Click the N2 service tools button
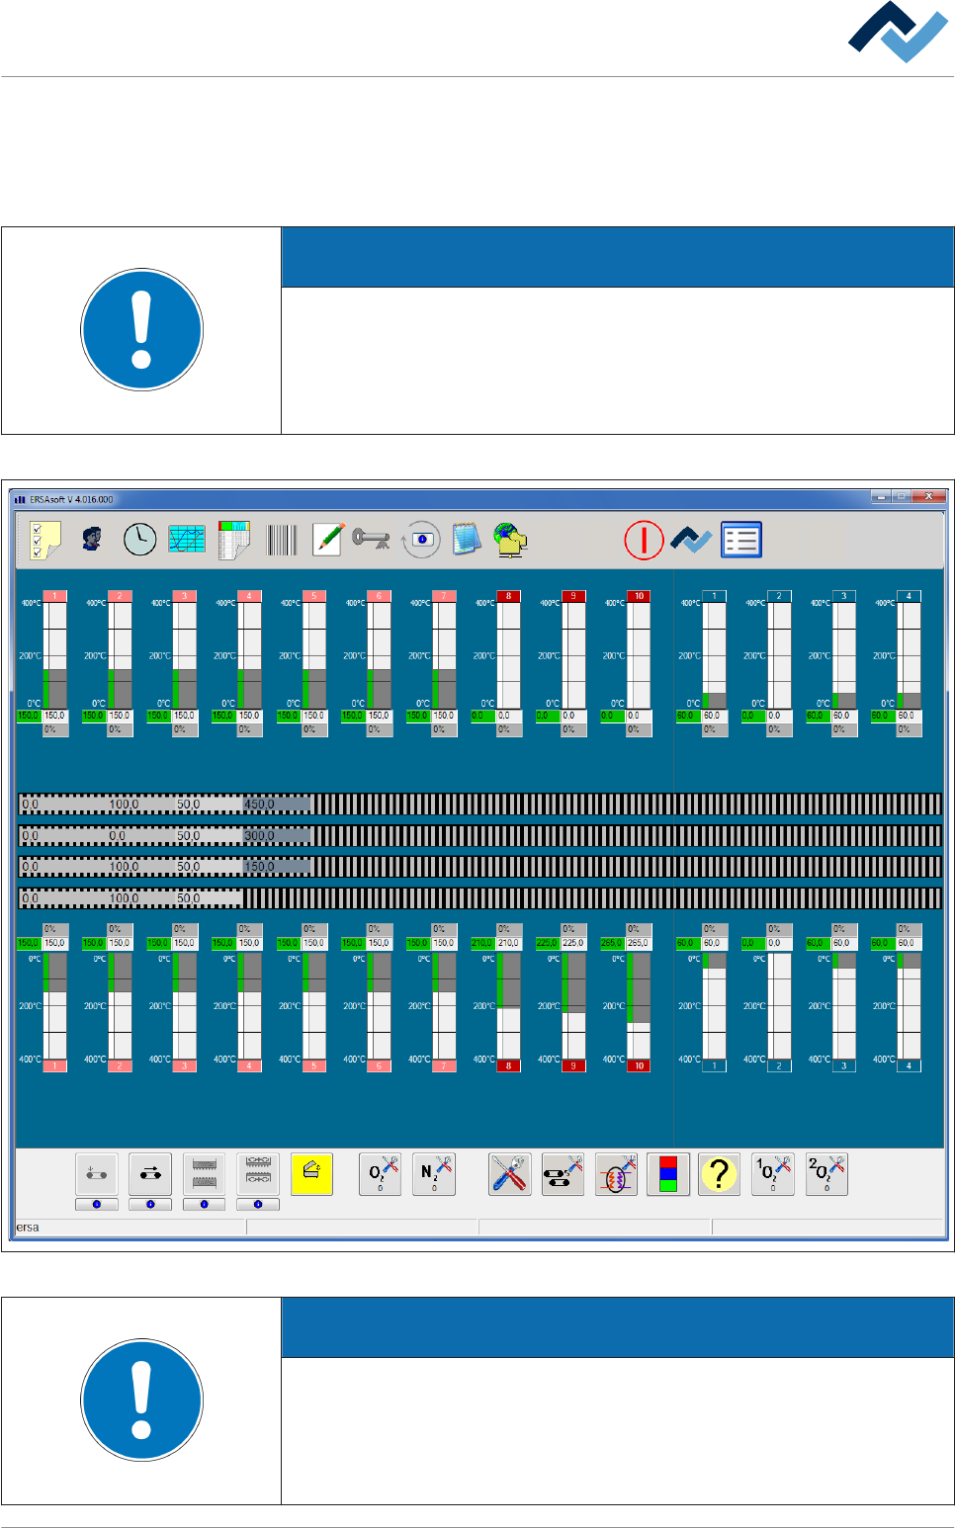 (x=434, y=1174)
